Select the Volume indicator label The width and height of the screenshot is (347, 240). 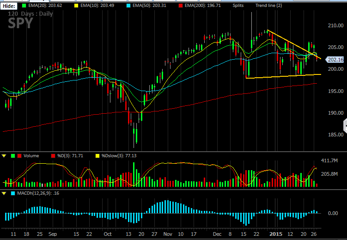[31, 156]
